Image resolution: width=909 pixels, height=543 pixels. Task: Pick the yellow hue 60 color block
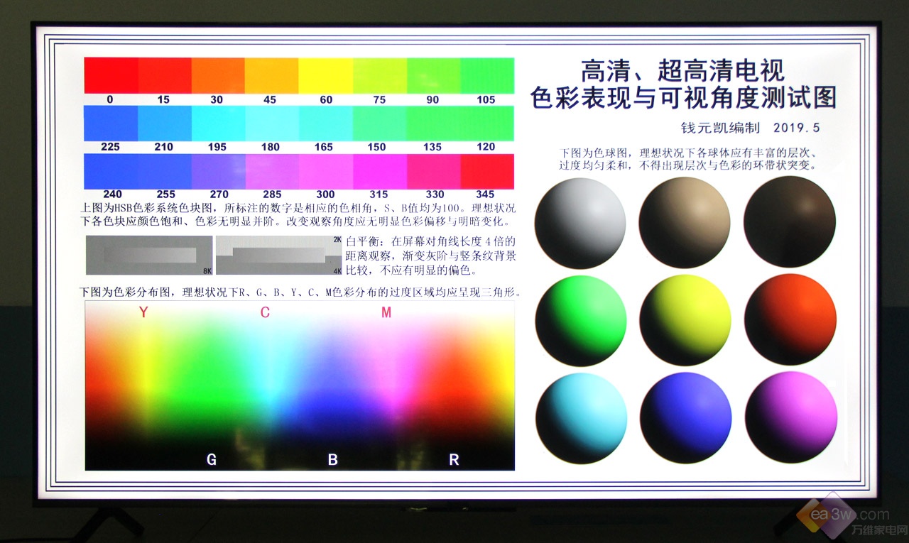pyautogui.click(x=326, y=75)
